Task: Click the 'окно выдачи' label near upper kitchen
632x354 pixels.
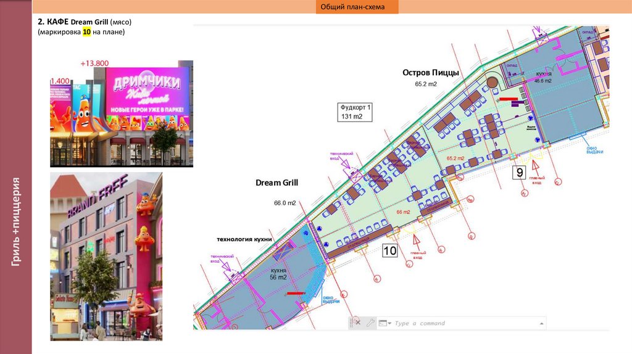Action: (594, 150)
